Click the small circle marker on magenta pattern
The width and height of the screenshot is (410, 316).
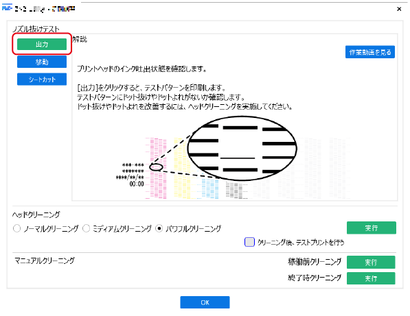point(156,167)
